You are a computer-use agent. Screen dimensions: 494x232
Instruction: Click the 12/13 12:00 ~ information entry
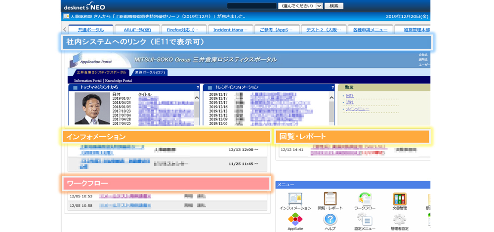pyautogui.click(x=167, y=150)
